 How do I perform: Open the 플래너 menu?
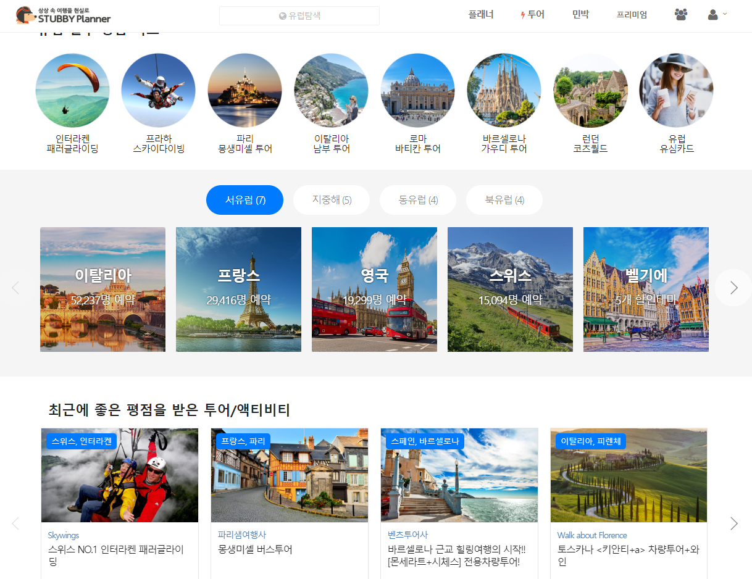coord(481,15)
